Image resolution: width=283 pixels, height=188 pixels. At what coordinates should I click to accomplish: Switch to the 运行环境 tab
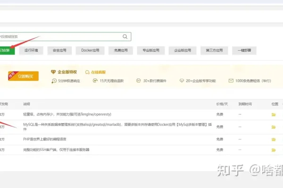[31, 50]
